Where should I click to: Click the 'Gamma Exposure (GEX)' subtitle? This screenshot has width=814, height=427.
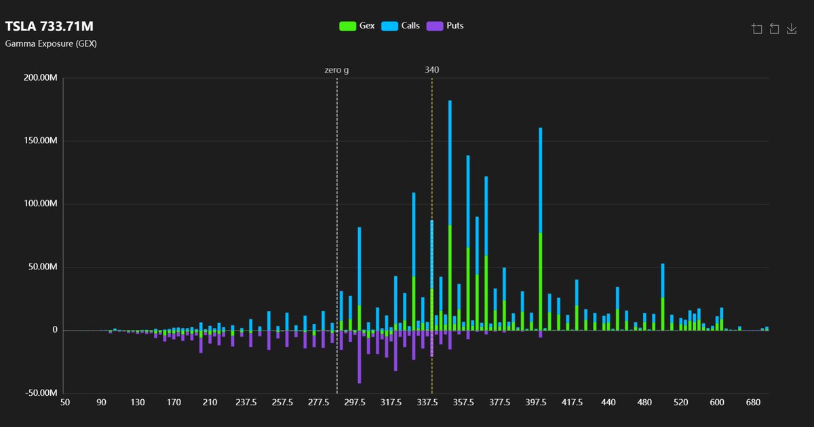click(x=51, y=44)
